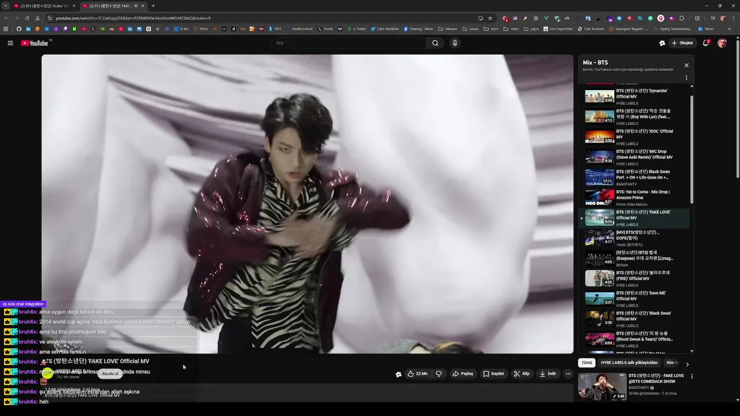
Task: Select HYBE LABELS adlı yükleyiciden chip
Action: [x=629, y=363]
